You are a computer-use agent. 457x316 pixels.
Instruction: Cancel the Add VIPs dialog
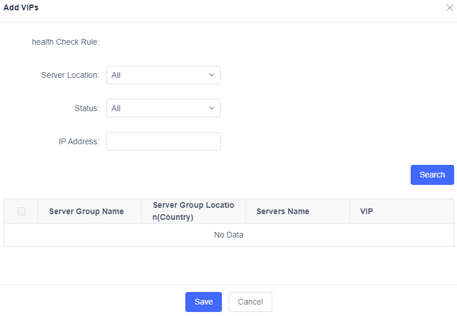(x=251, y=302)
